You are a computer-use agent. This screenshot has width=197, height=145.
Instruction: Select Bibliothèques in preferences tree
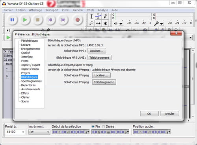(29, 77)
